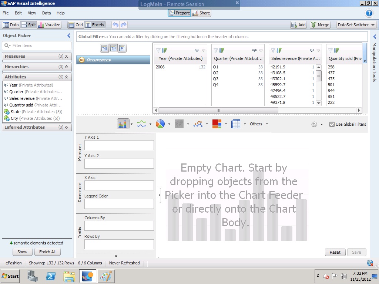Image resolution: width=379 pixels, height=284 pixels.
Task: Switch to Data view mode
Action: [x=11, y=25]
